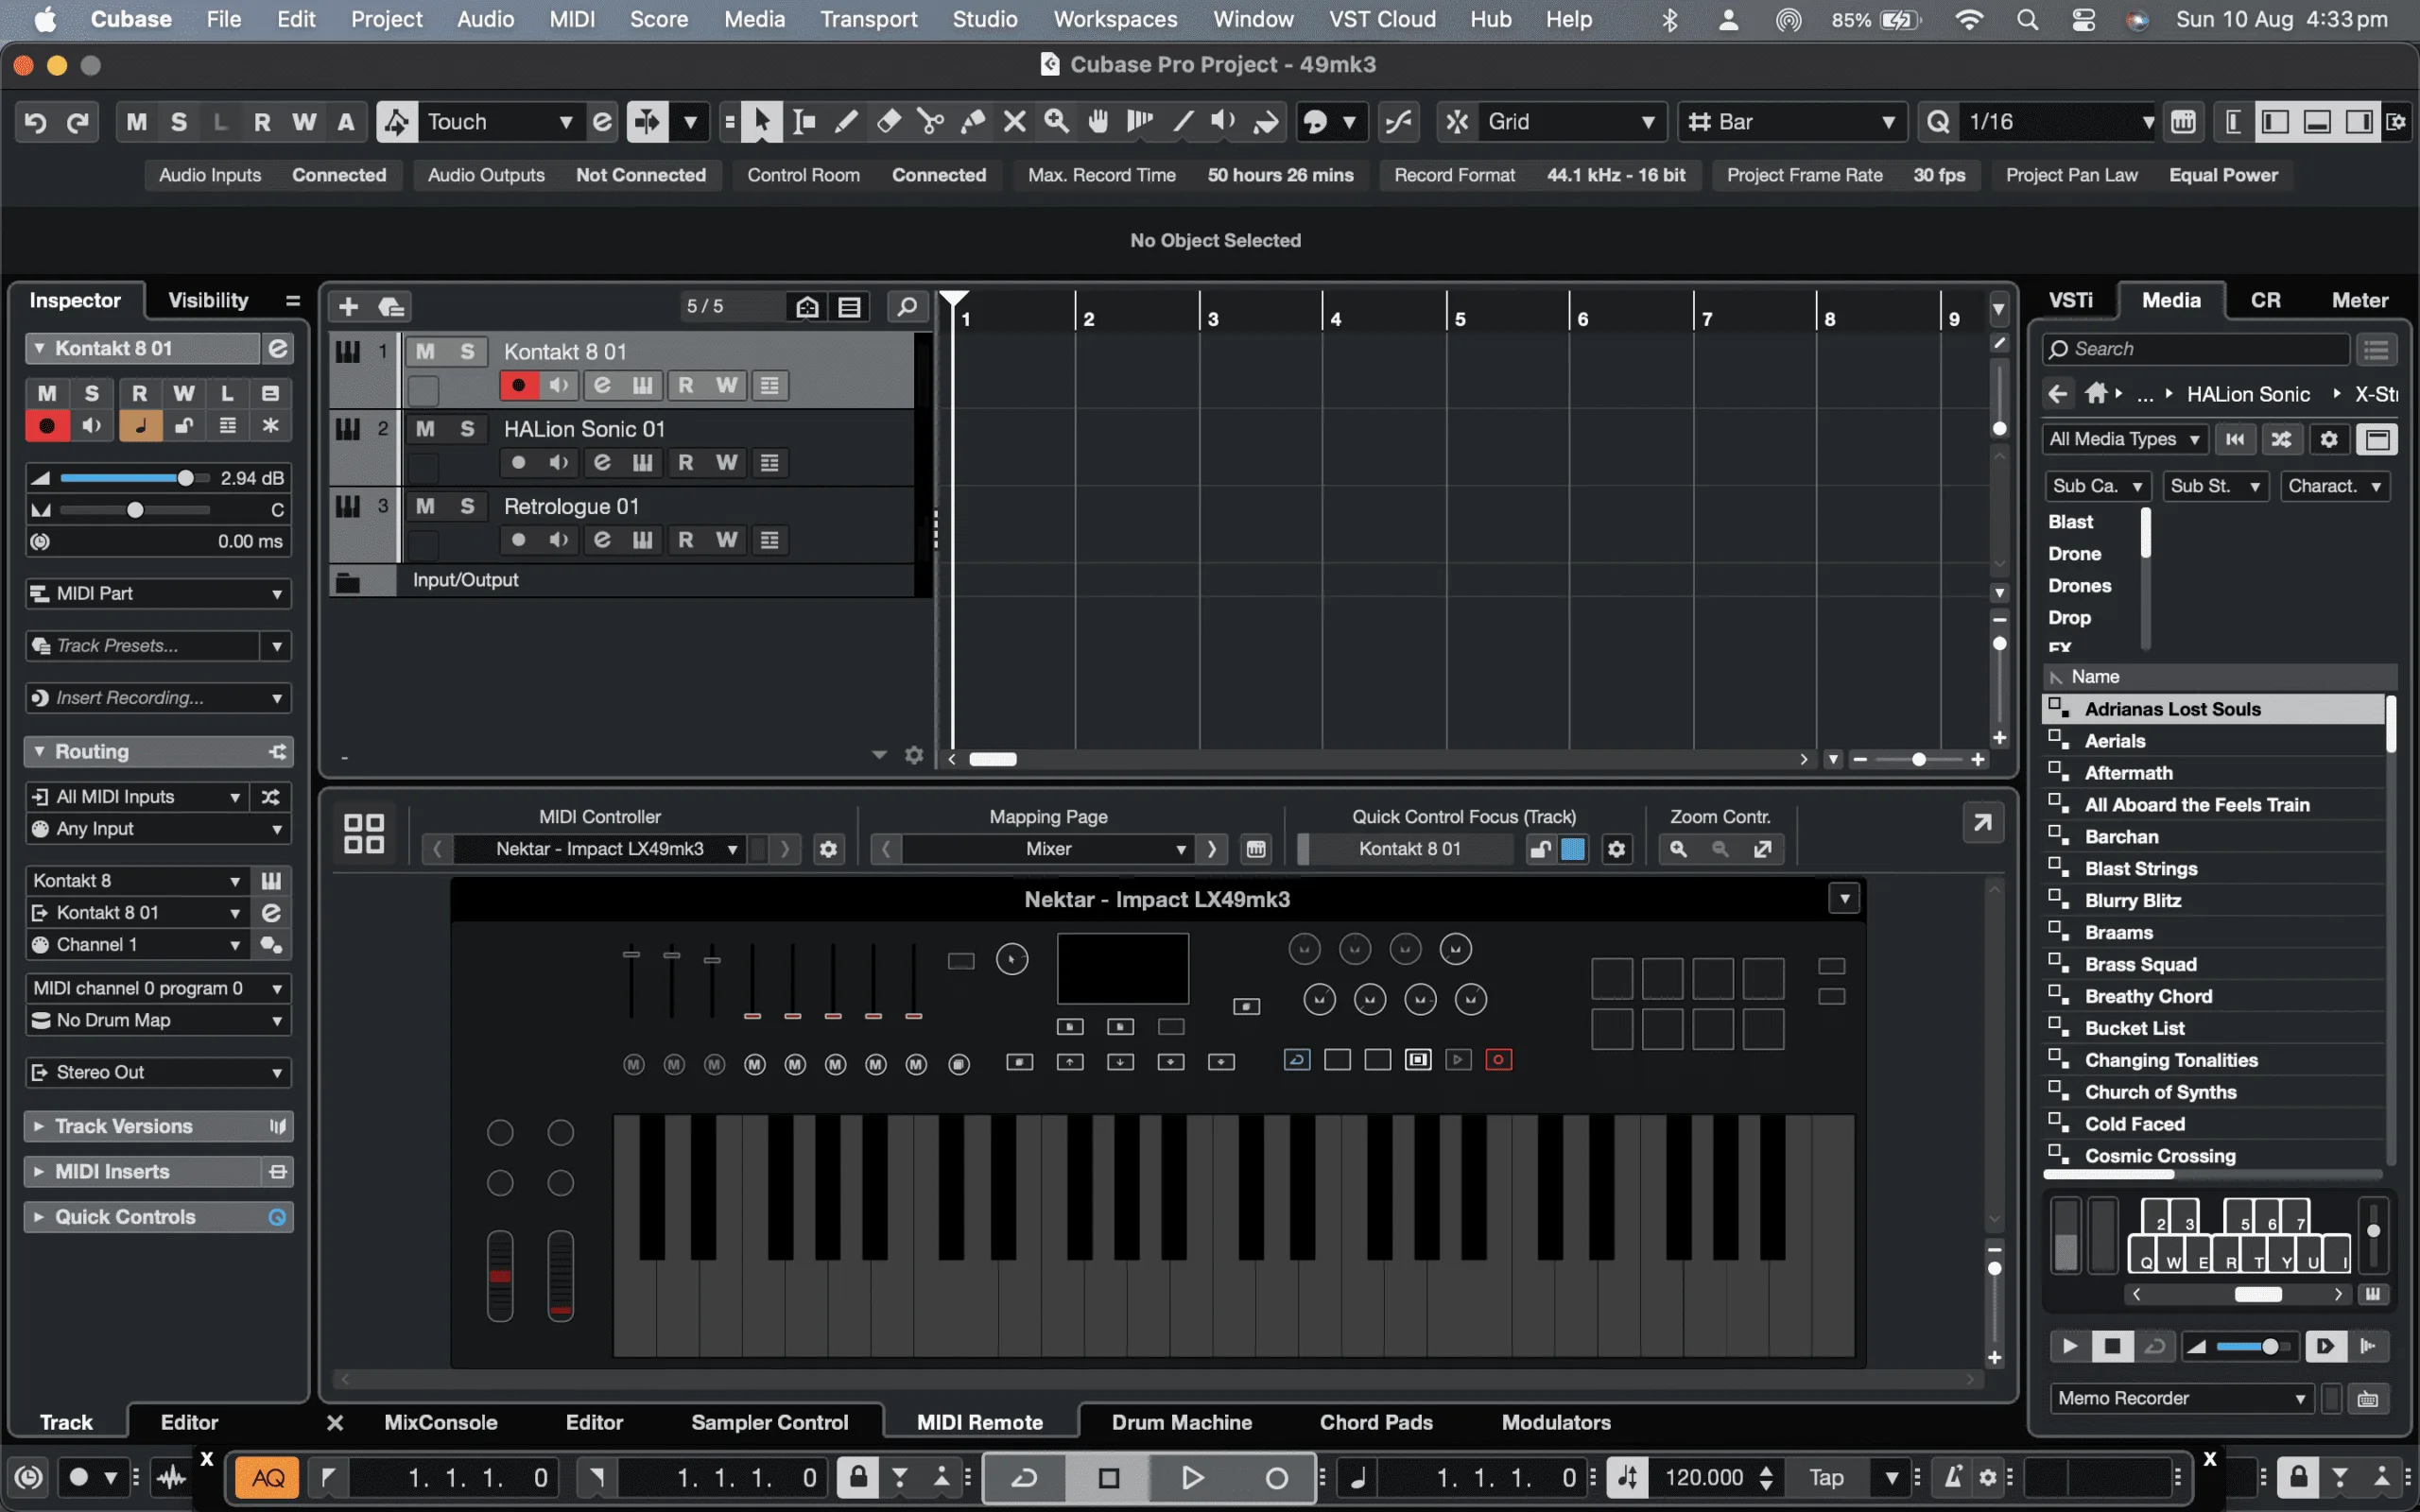Select the Split scissors tool
2420x1512 pixels.
coord(930,122)
